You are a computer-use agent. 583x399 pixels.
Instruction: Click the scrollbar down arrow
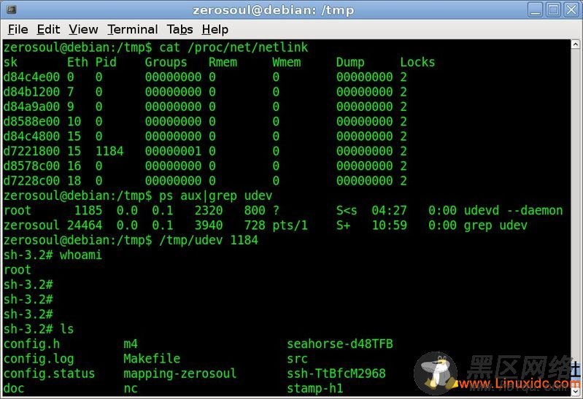pyautogui.click(x=575, y=391)
